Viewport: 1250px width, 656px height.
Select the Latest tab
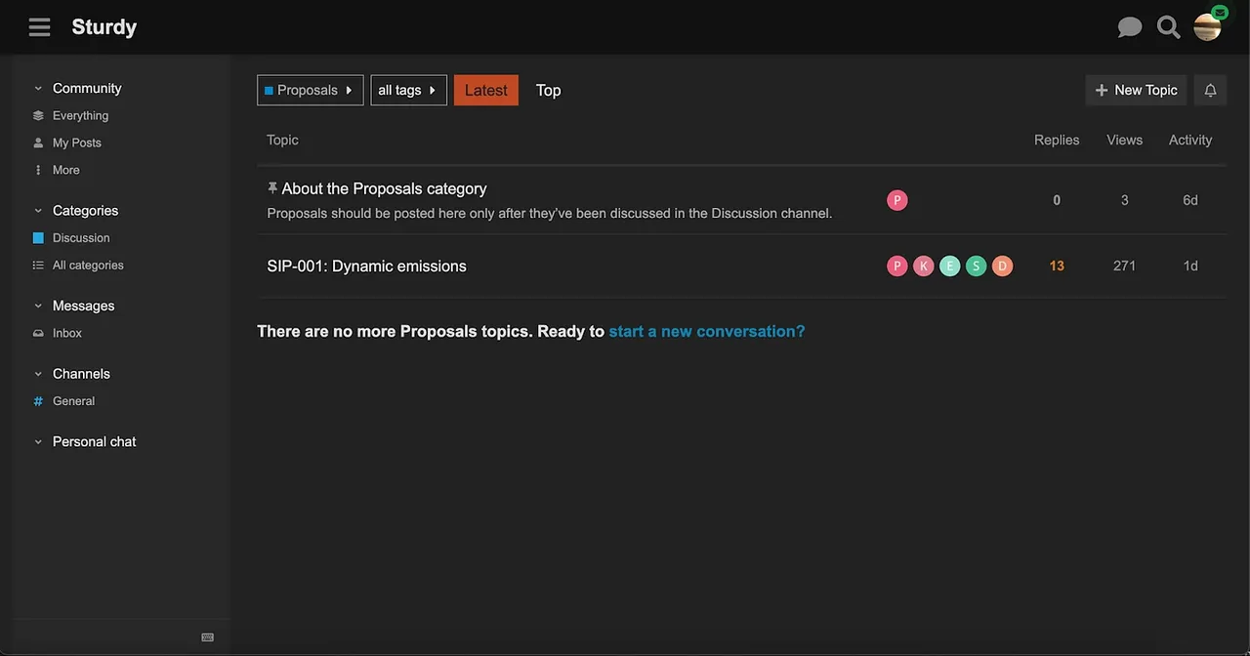point(486,90)
